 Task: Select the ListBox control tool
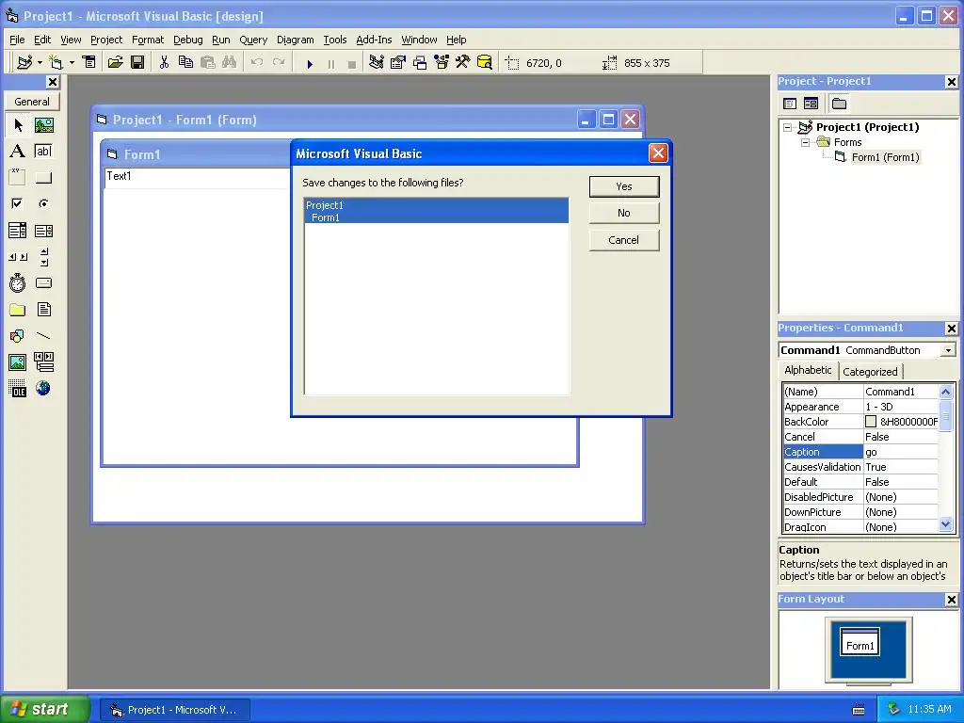click(x=43, y=231)
